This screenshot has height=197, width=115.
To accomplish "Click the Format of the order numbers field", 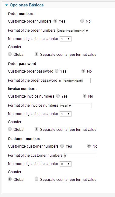I will coord(73,31).
